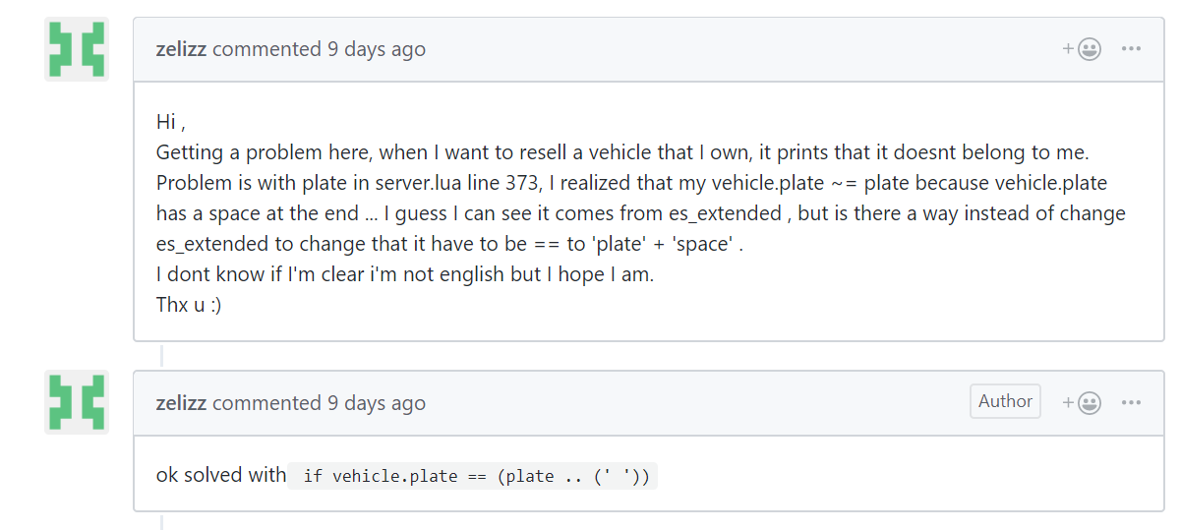
Task: Click the first comment's "9 days ago" timestamp
Action: click(x=377, y=49)
